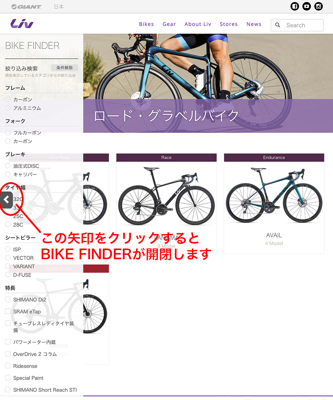Open the About Liv menu
The height and width of the screenshot is (400, 333).
(x=198, y=24)
